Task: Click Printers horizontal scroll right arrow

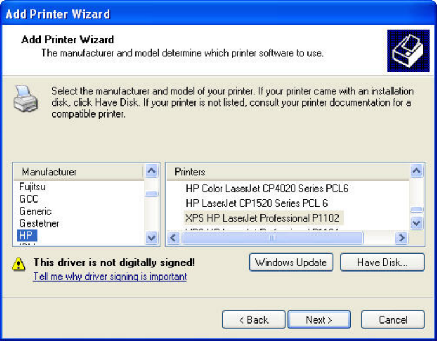Action: coord(402,238)
